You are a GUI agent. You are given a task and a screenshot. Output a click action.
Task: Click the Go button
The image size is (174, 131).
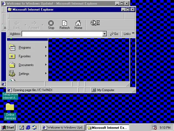[114, 34]
